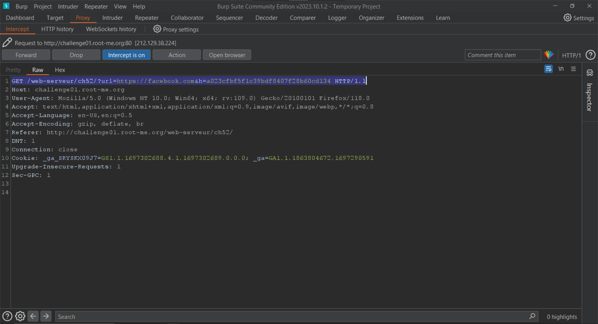Image resolution: width=598 pixels, height=324 pixels.
Task: Select the Pretty view tab
Action: pyautogui.click(x=13, y=70)
